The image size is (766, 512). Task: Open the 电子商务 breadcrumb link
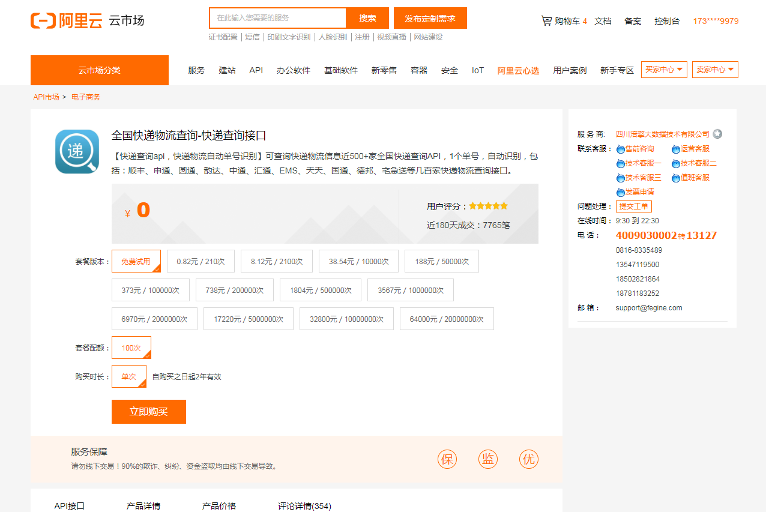pyautogui.click(x=86, y=97)
